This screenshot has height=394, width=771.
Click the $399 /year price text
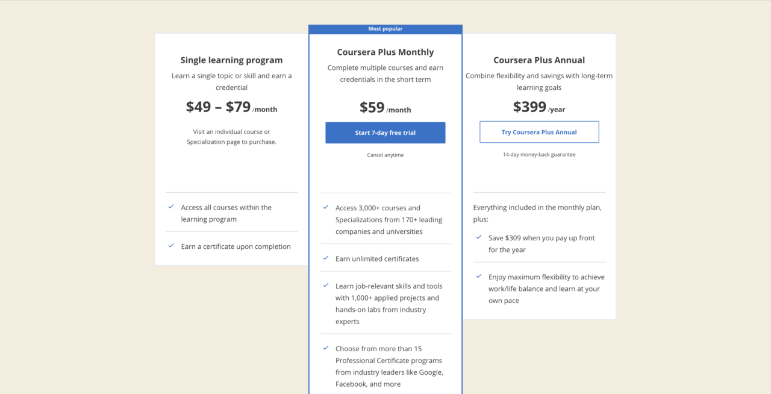[539, 107]
